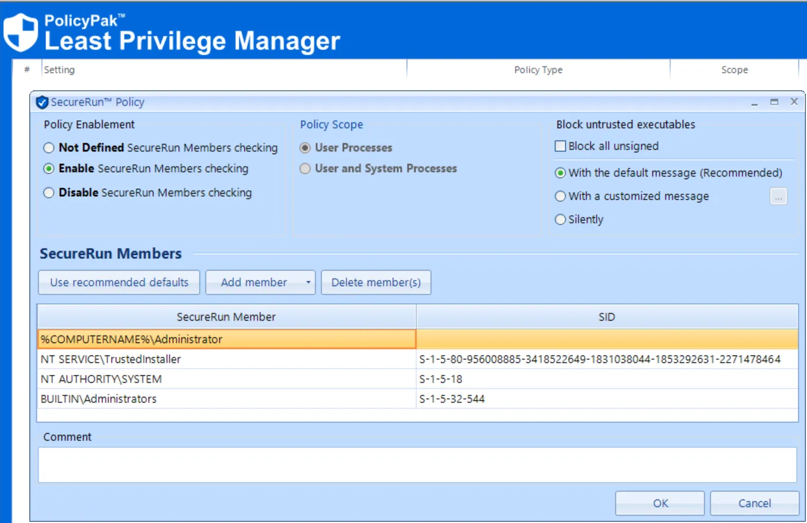Click the Setting column header
Viewport: 807px width, 523px height.
[224, 70]
